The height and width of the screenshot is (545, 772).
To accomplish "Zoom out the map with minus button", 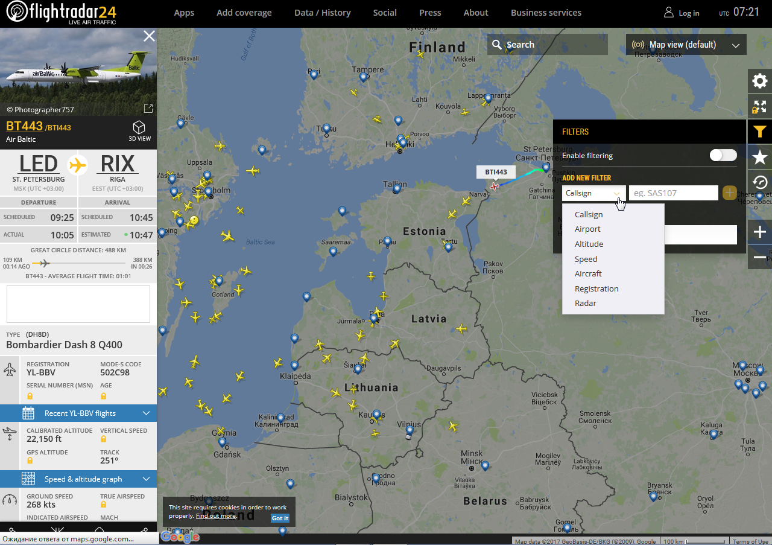I will [760, 258].
